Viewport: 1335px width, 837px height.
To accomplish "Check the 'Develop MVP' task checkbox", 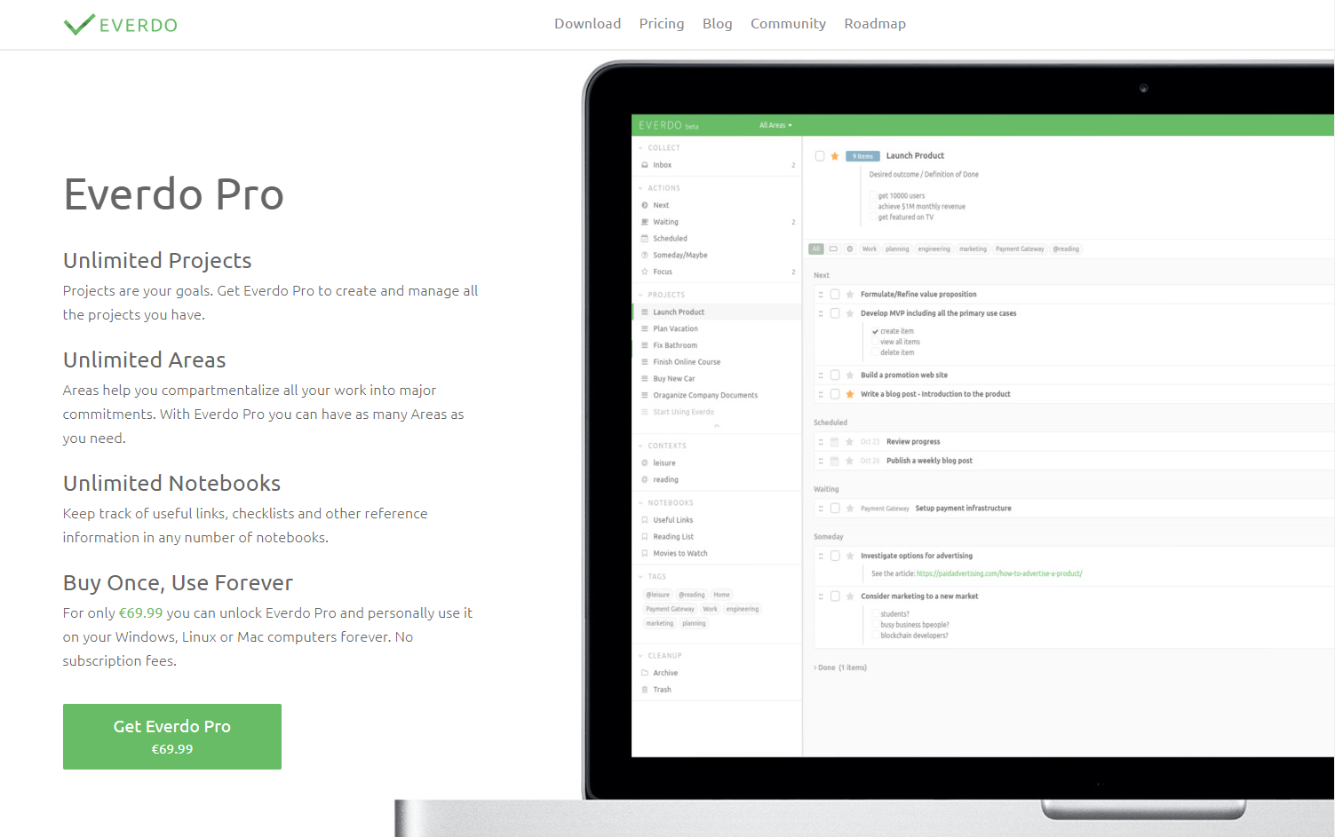I will pyautogui.click(x=835, y=313).
